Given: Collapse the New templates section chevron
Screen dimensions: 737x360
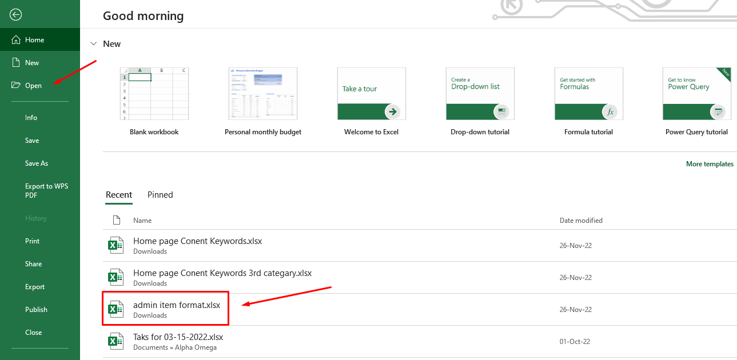Looking at the screenshot, I should (93, 43).
